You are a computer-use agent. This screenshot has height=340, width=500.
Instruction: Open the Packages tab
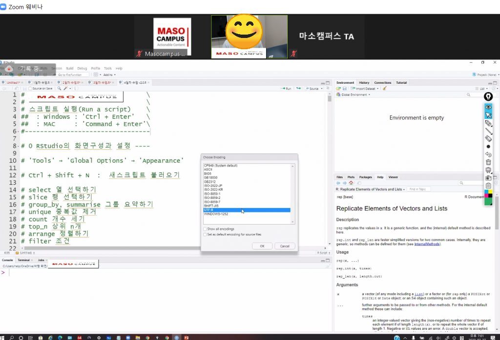click(x=365, y=177)
